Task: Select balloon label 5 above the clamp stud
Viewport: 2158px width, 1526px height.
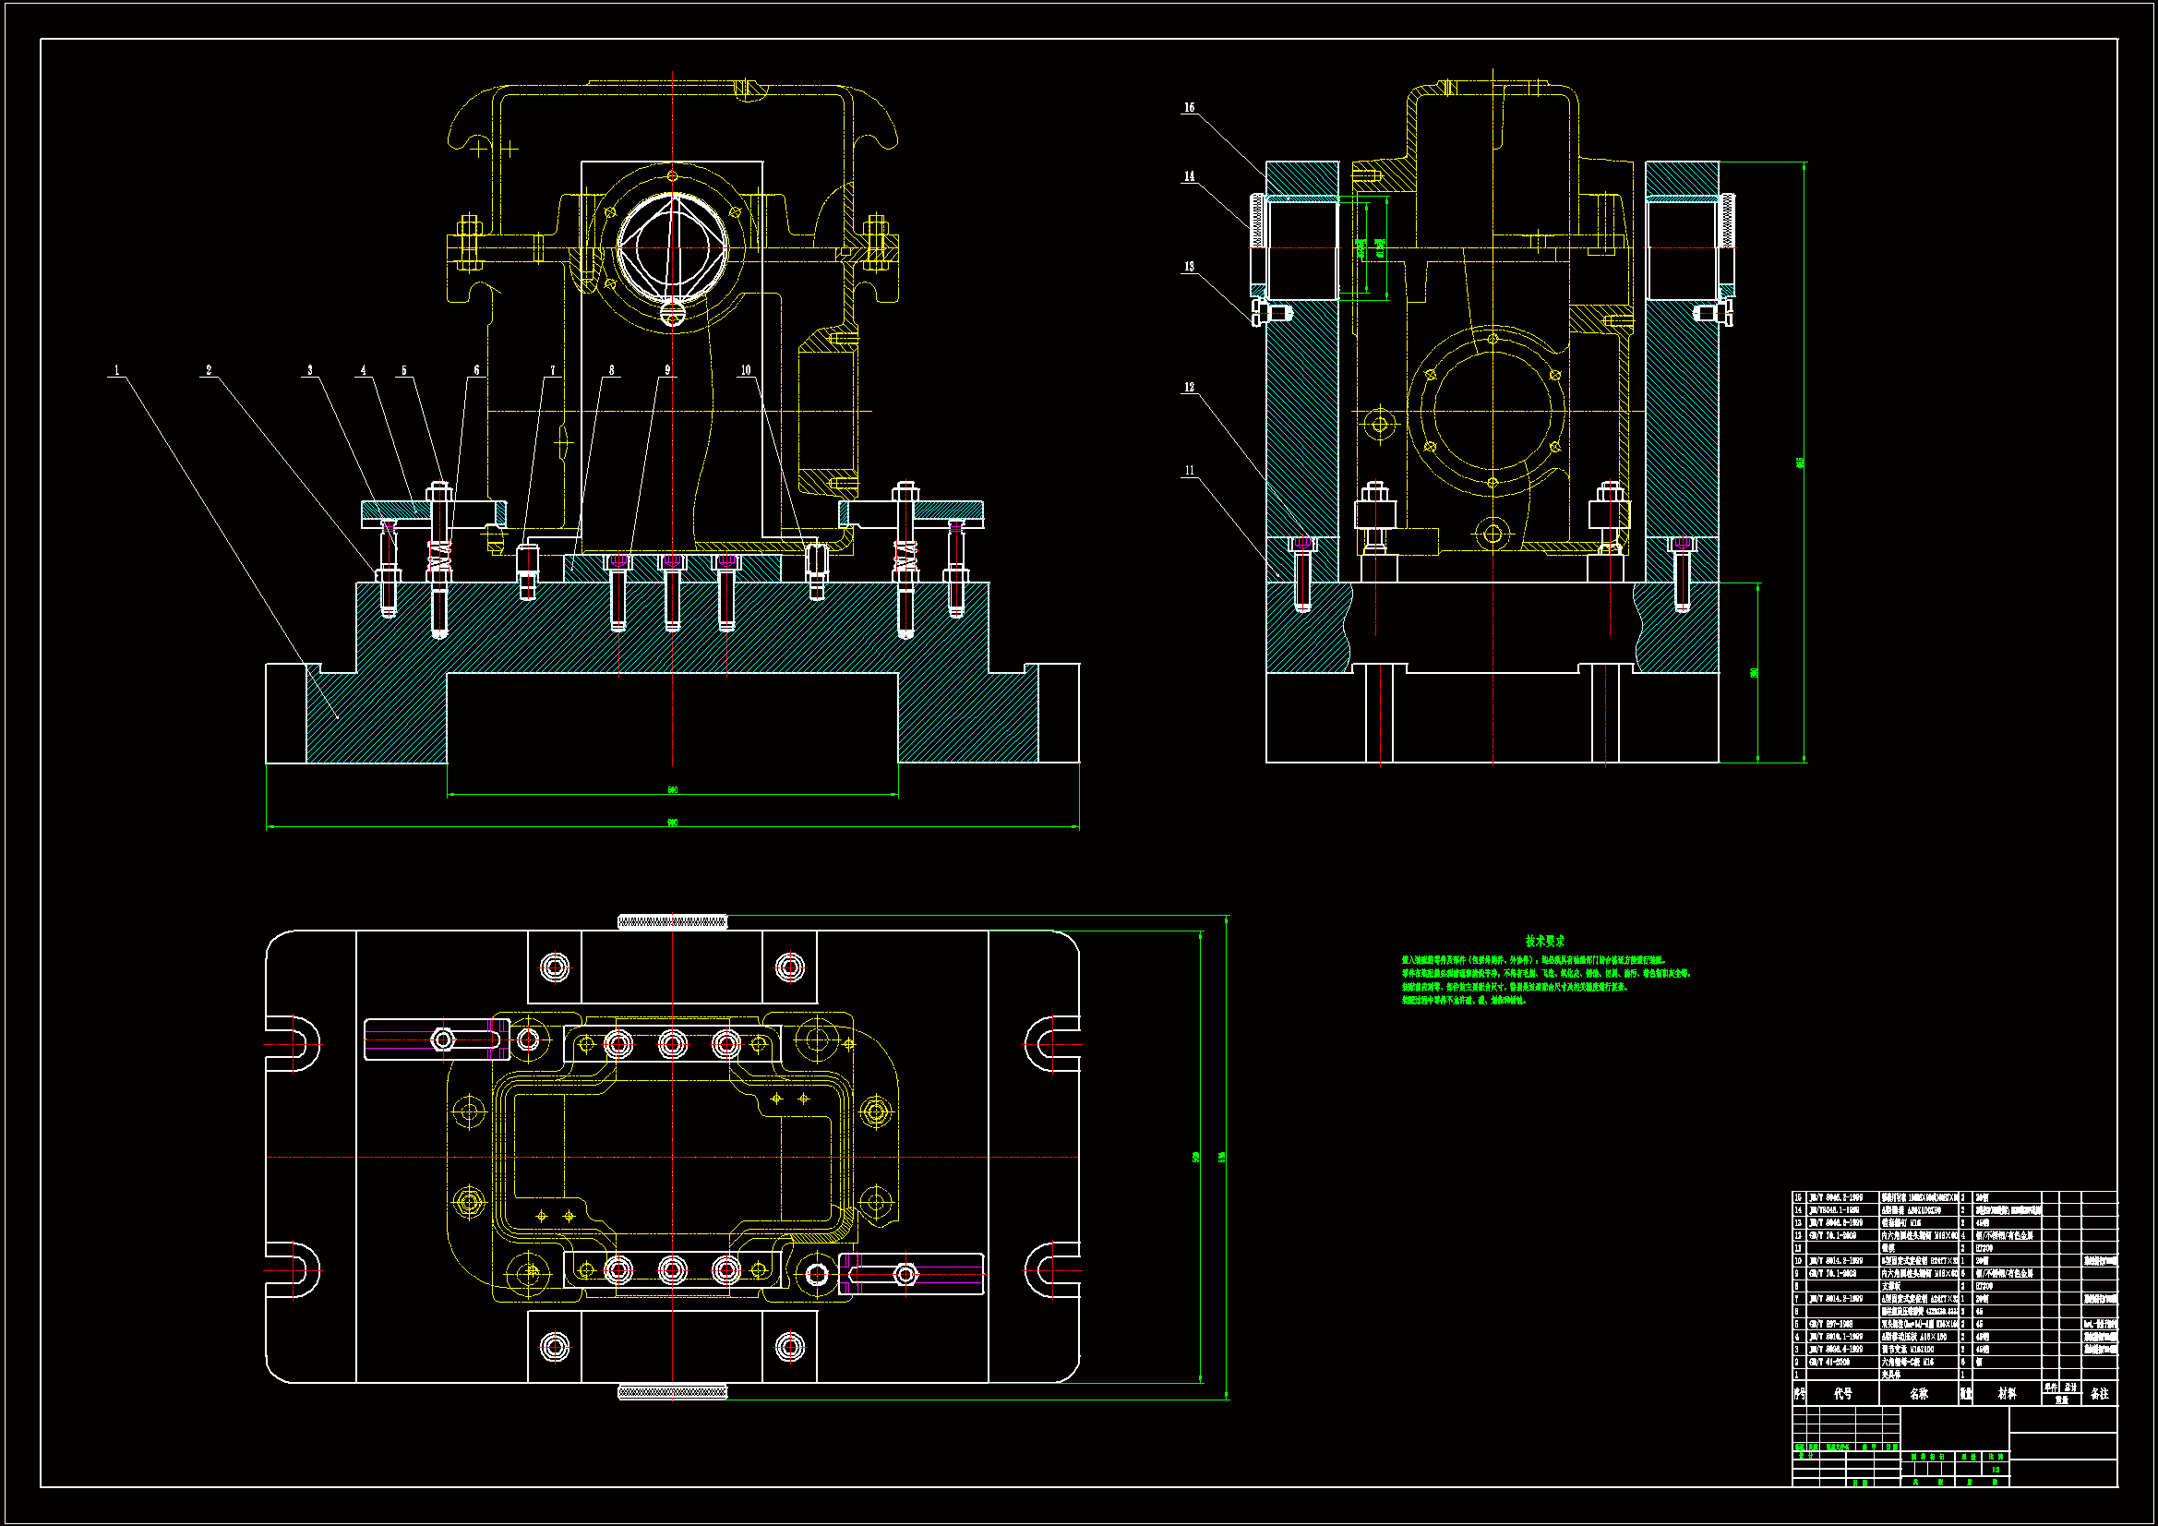Action: click(x=404, y=370)
